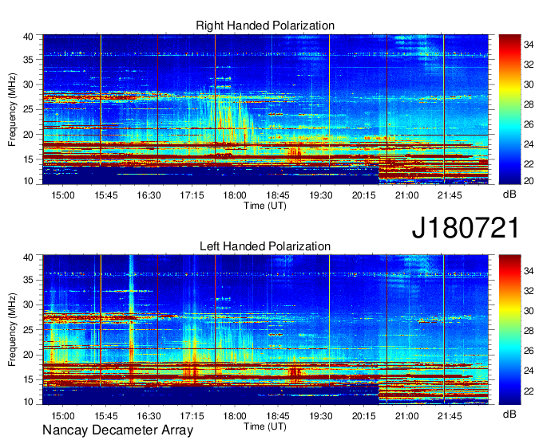Click the Right Handed plot's color bar
This screenshot has width=543, height=440.
tap(509, 109)
